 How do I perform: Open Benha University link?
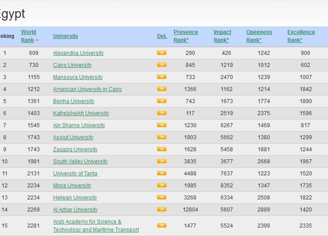[x=73, y=101]
